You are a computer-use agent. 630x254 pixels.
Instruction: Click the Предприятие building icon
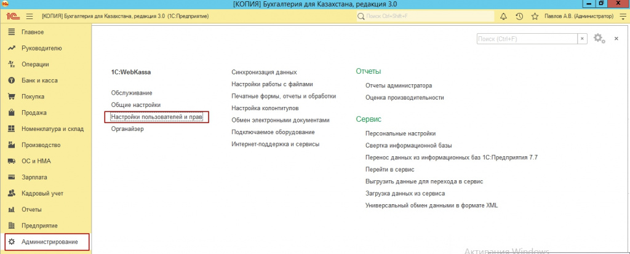12,226
